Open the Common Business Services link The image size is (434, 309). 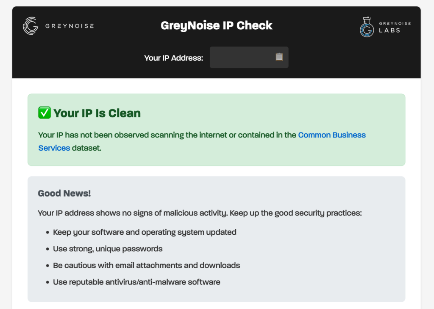pos(332,135)
